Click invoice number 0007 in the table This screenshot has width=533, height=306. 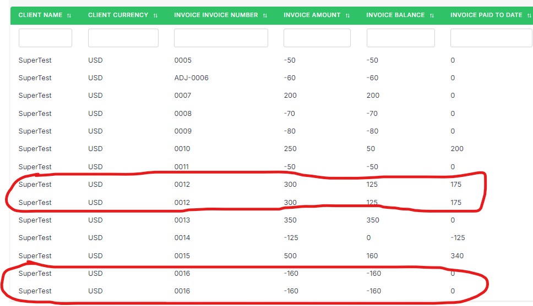coord(182,96)
